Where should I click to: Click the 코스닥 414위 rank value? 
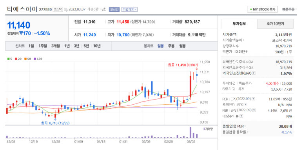pyautogui.click(x=282, y=41)
